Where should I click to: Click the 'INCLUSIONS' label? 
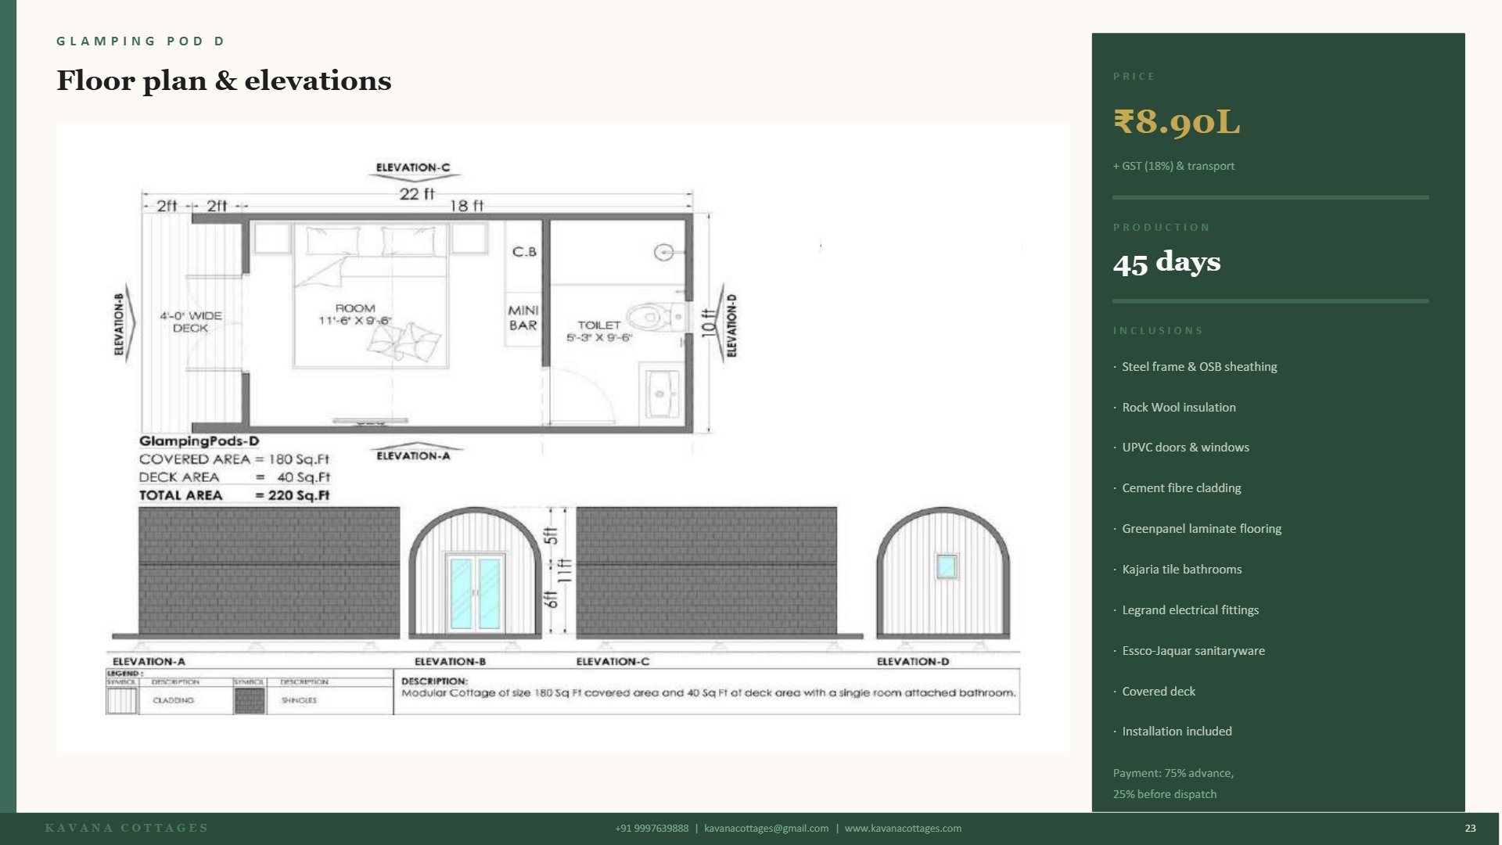[1158, 331]
